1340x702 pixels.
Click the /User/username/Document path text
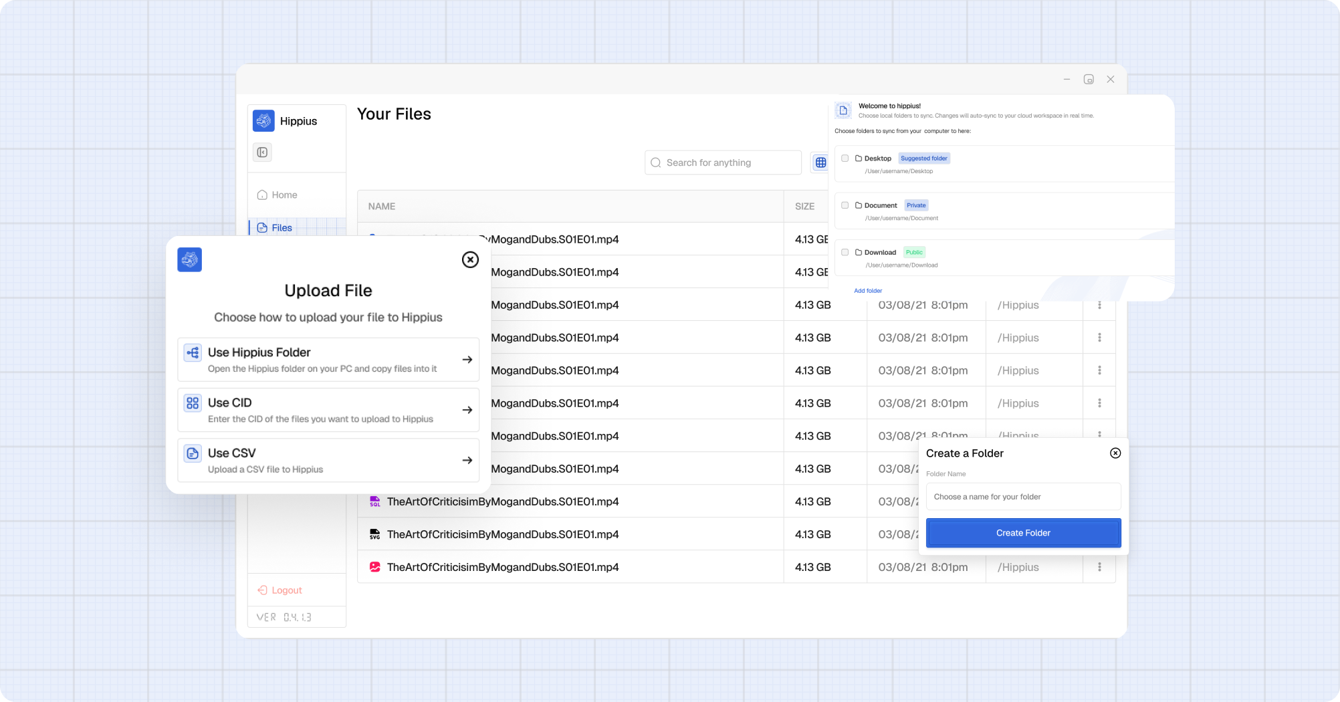click(901, 218)
